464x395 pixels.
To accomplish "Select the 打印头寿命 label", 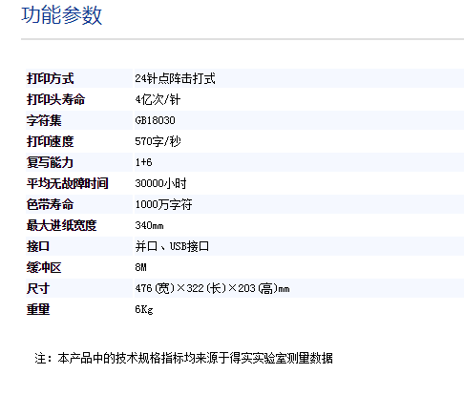I will [56, 99].
